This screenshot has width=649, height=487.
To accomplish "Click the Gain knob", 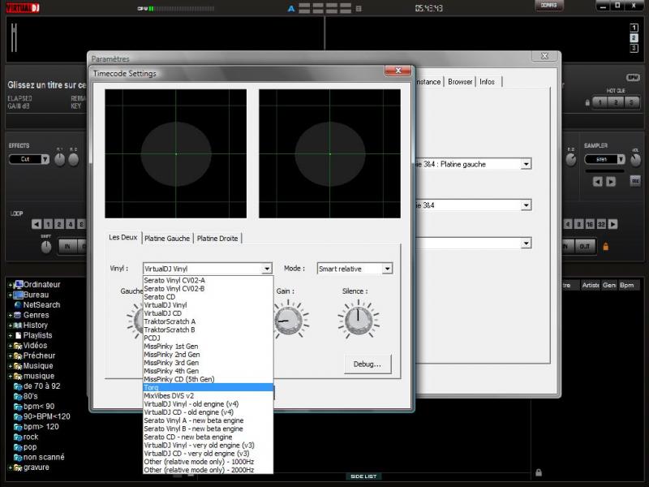I will pos(289,321).
